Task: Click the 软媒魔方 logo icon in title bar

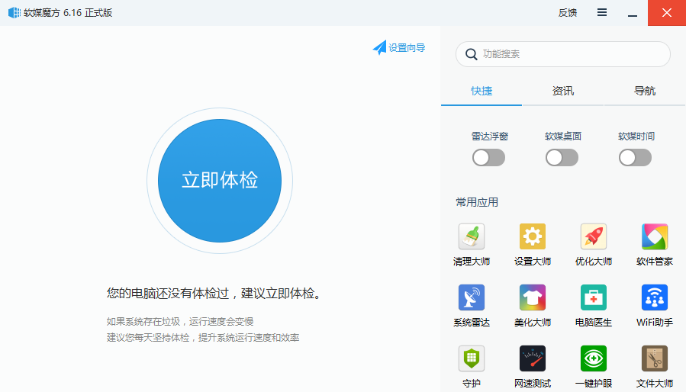Action: point(14,13)
